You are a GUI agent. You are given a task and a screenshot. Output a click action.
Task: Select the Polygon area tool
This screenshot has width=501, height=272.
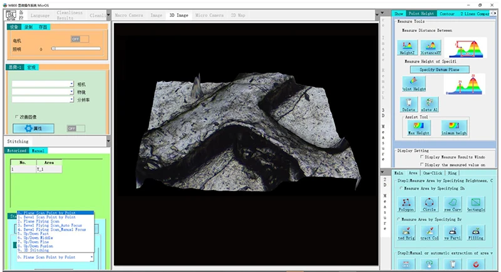click(x=406, y=203)
